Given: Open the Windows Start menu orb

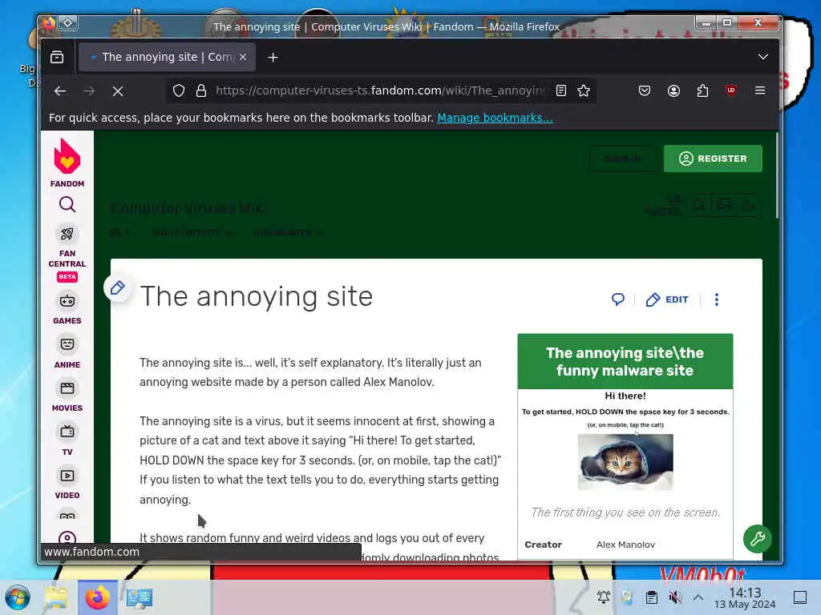Looking at the screenshot, I should click(x=18, y=597).
